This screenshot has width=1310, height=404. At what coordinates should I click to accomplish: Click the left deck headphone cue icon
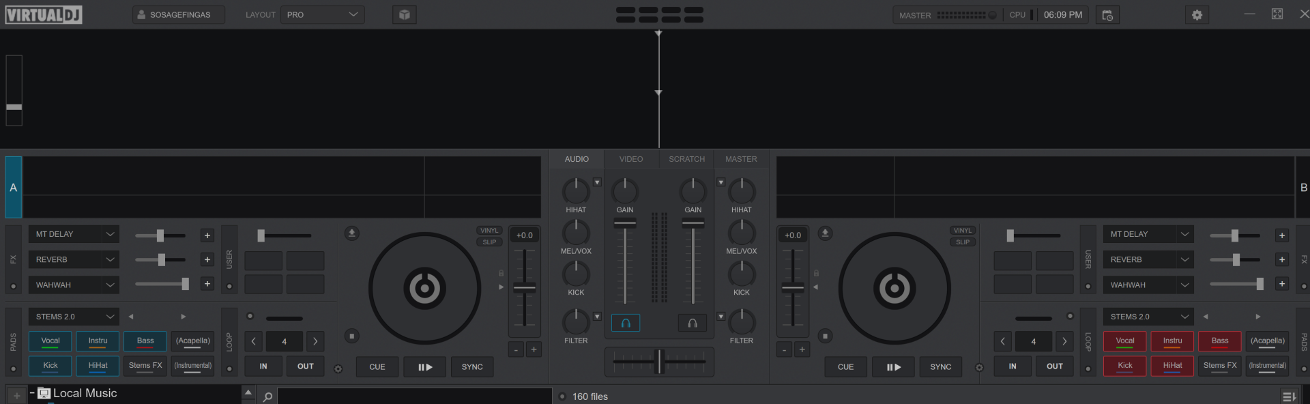pos(625,323)
